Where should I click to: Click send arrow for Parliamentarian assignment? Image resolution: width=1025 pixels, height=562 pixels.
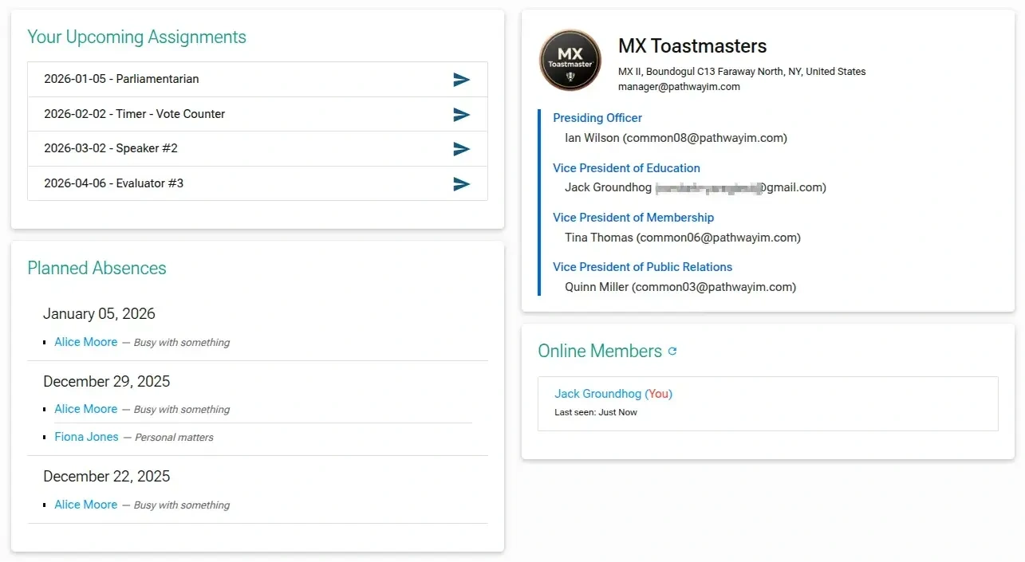(461, 80)
